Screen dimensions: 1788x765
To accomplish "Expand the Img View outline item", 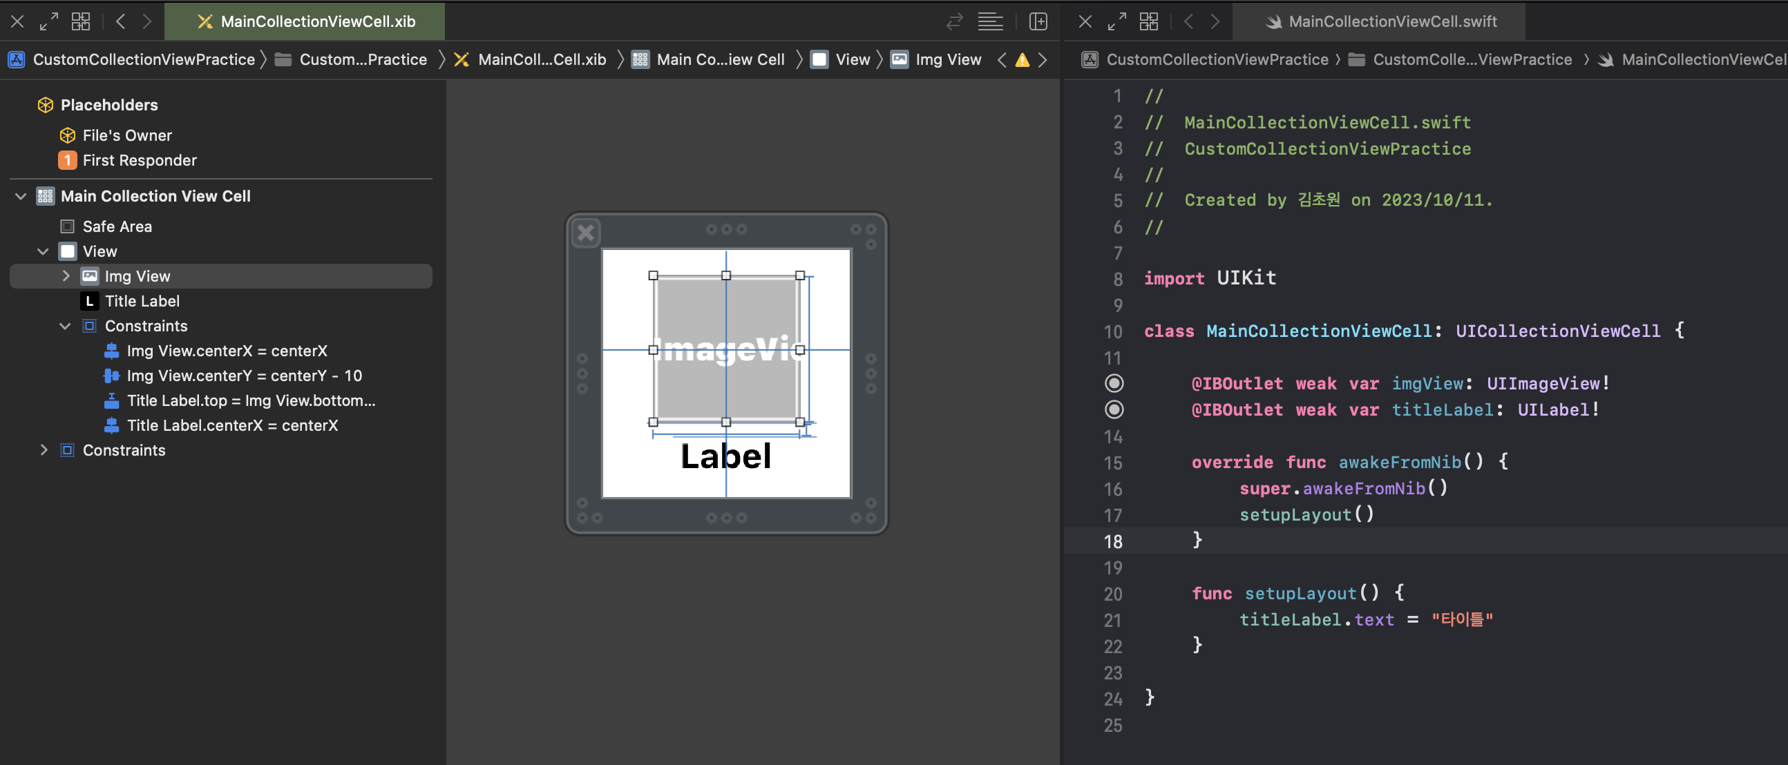I will click(66, 276).
